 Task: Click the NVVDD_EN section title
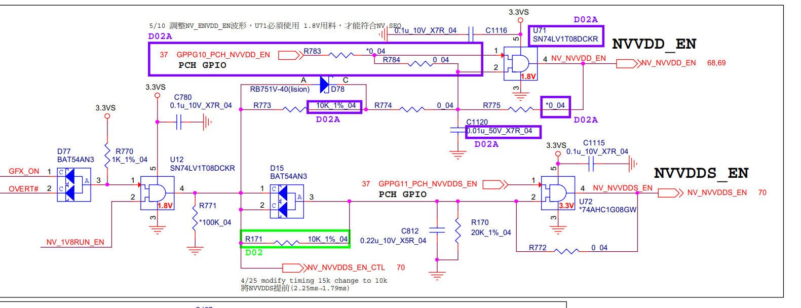pos(654,44)
